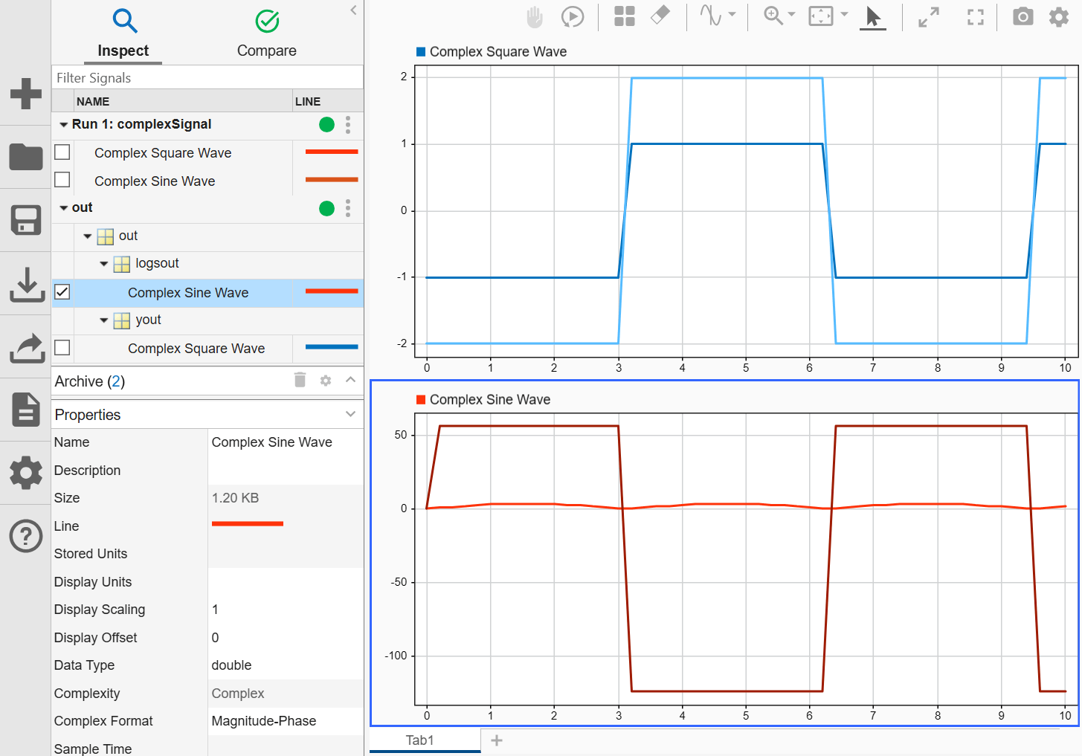Click the Data Type value double
1082x756 pixels.
point(286,665)
